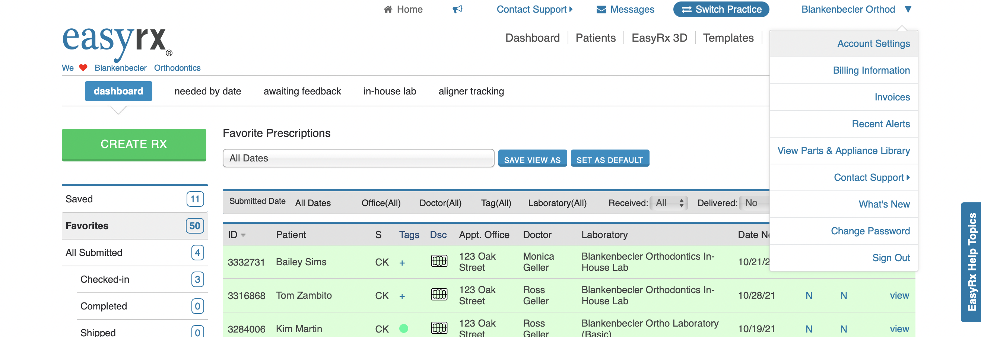Viewport: 981px width, 337px height.
Task: Open Templates navigation link
Action: [728, 38]
